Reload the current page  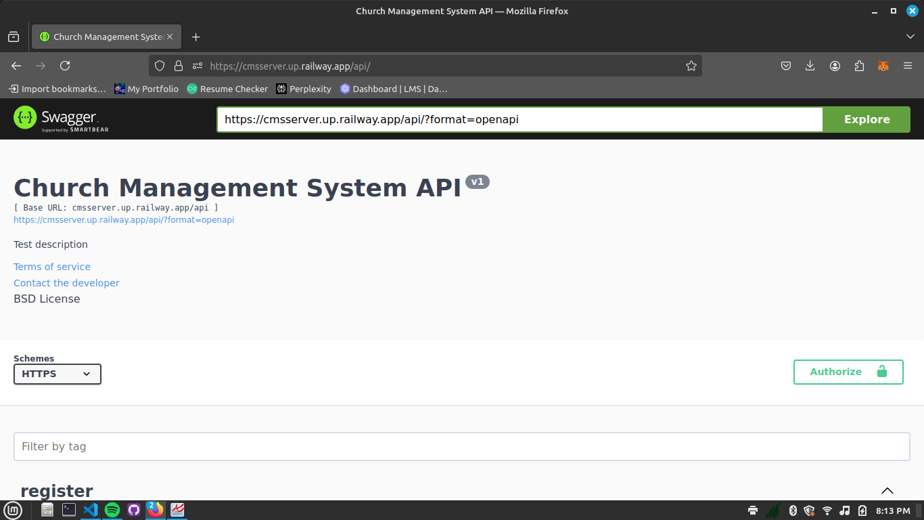[65, 66]
